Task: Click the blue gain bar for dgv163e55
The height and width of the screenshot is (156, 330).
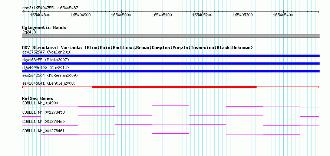Action: click(x=171, y=64)
